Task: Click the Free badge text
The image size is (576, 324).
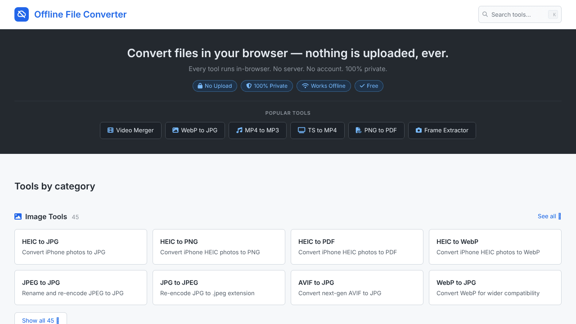Action: click(373, 86)
